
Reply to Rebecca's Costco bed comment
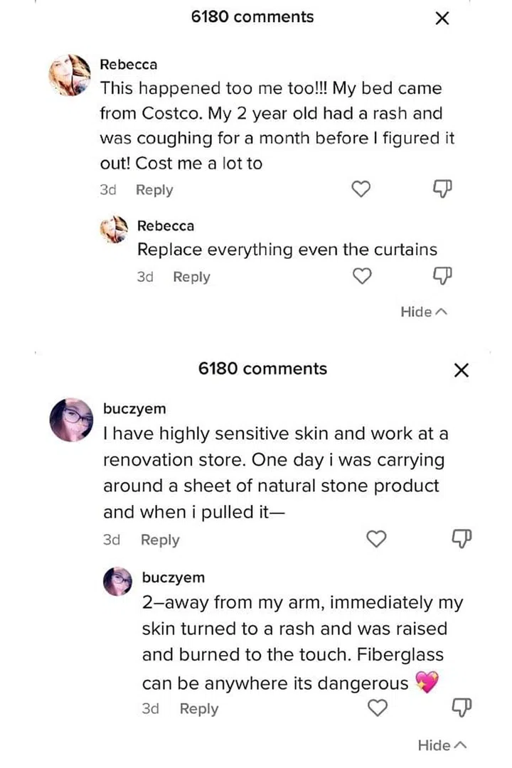(x=154, y=189)
